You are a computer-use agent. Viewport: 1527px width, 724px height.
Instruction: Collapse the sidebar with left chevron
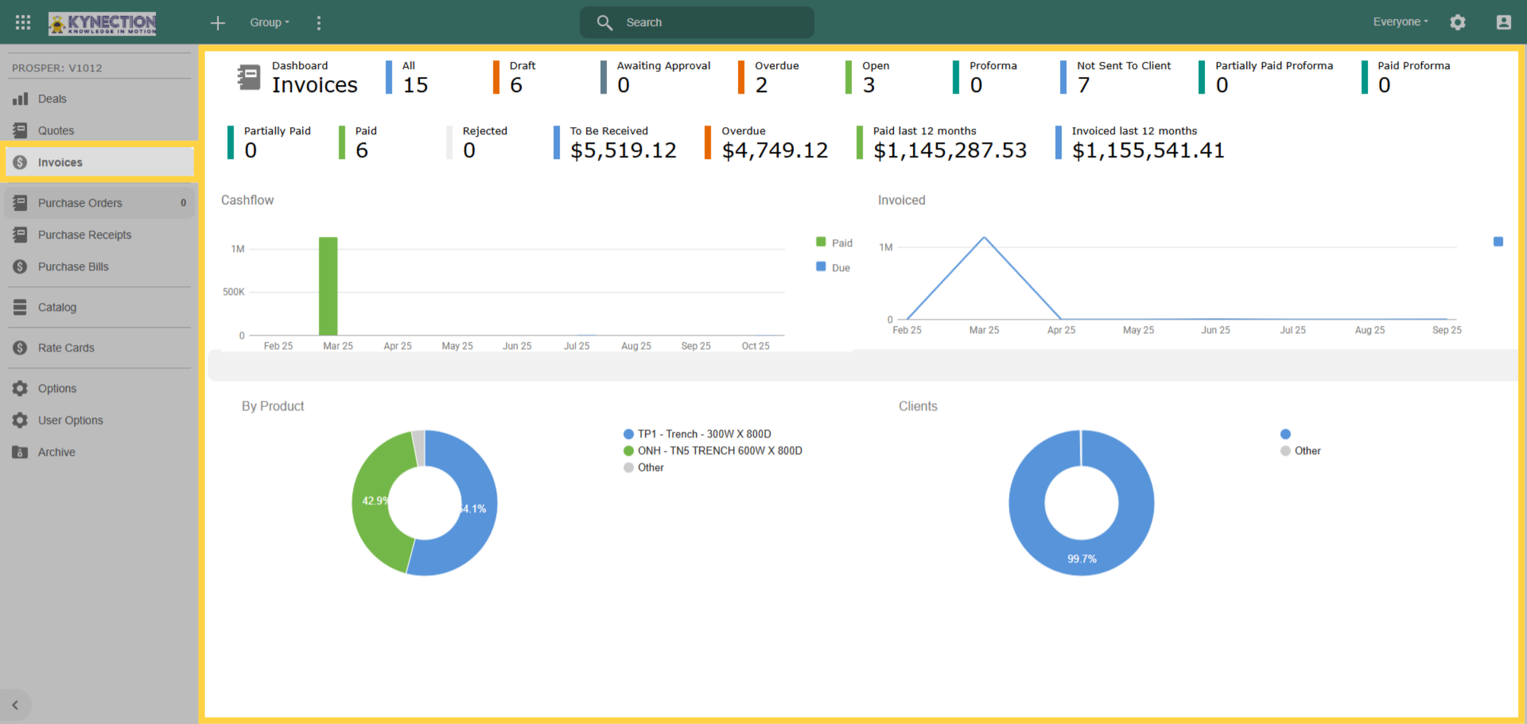click(15, 705)
